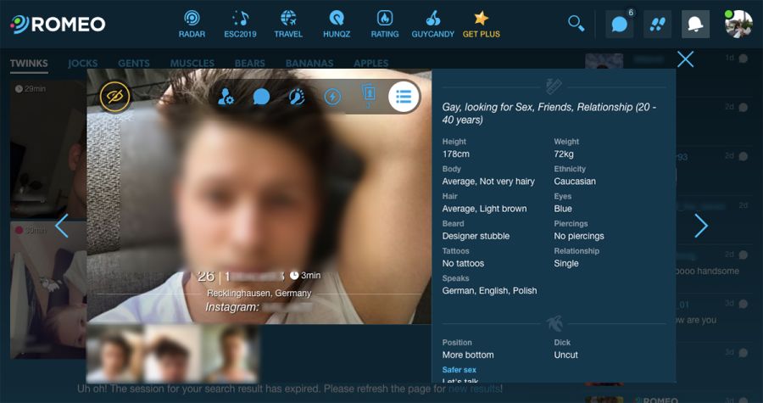763x403 pixels.
Task: Toggle the yellow crossed-eye visibility button
Action: pos(115,97)
